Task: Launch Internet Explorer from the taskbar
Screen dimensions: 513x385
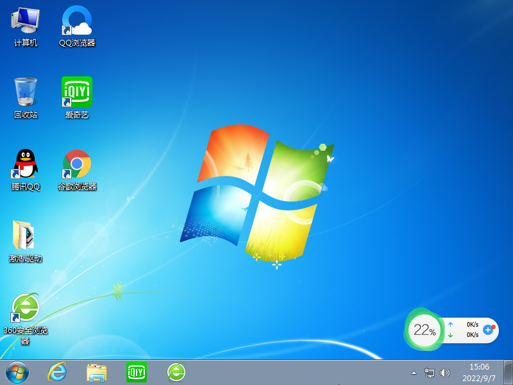Action: coord(58,372)
